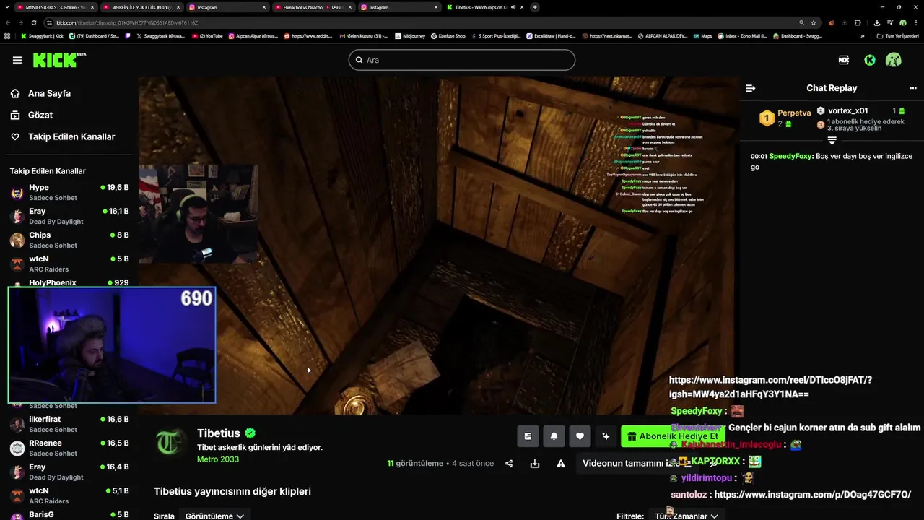This screenshot has height=520, width=924.
Task: Open Eray channel with 16,4 B viewers
Action: click(69, 472)
